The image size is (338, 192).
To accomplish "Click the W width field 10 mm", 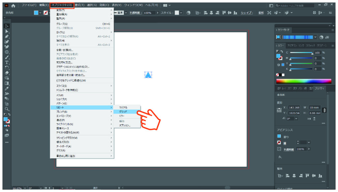I will tap(315, 107).
